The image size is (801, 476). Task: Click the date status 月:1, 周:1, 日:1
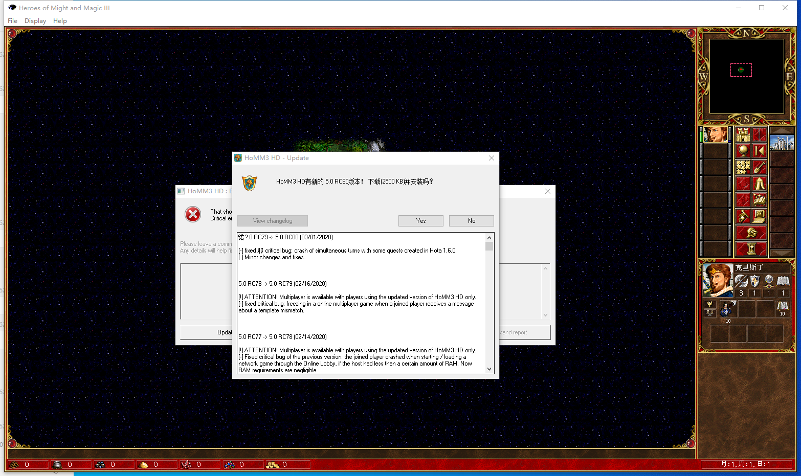(x=745, y=464)
